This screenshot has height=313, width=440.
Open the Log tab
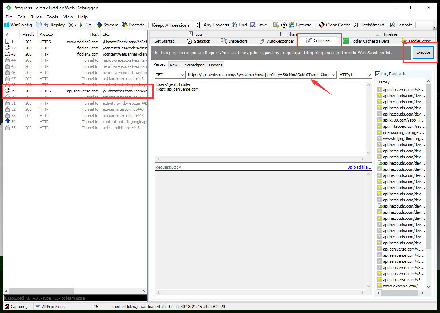pyautogui.click(x=195, y=34)
